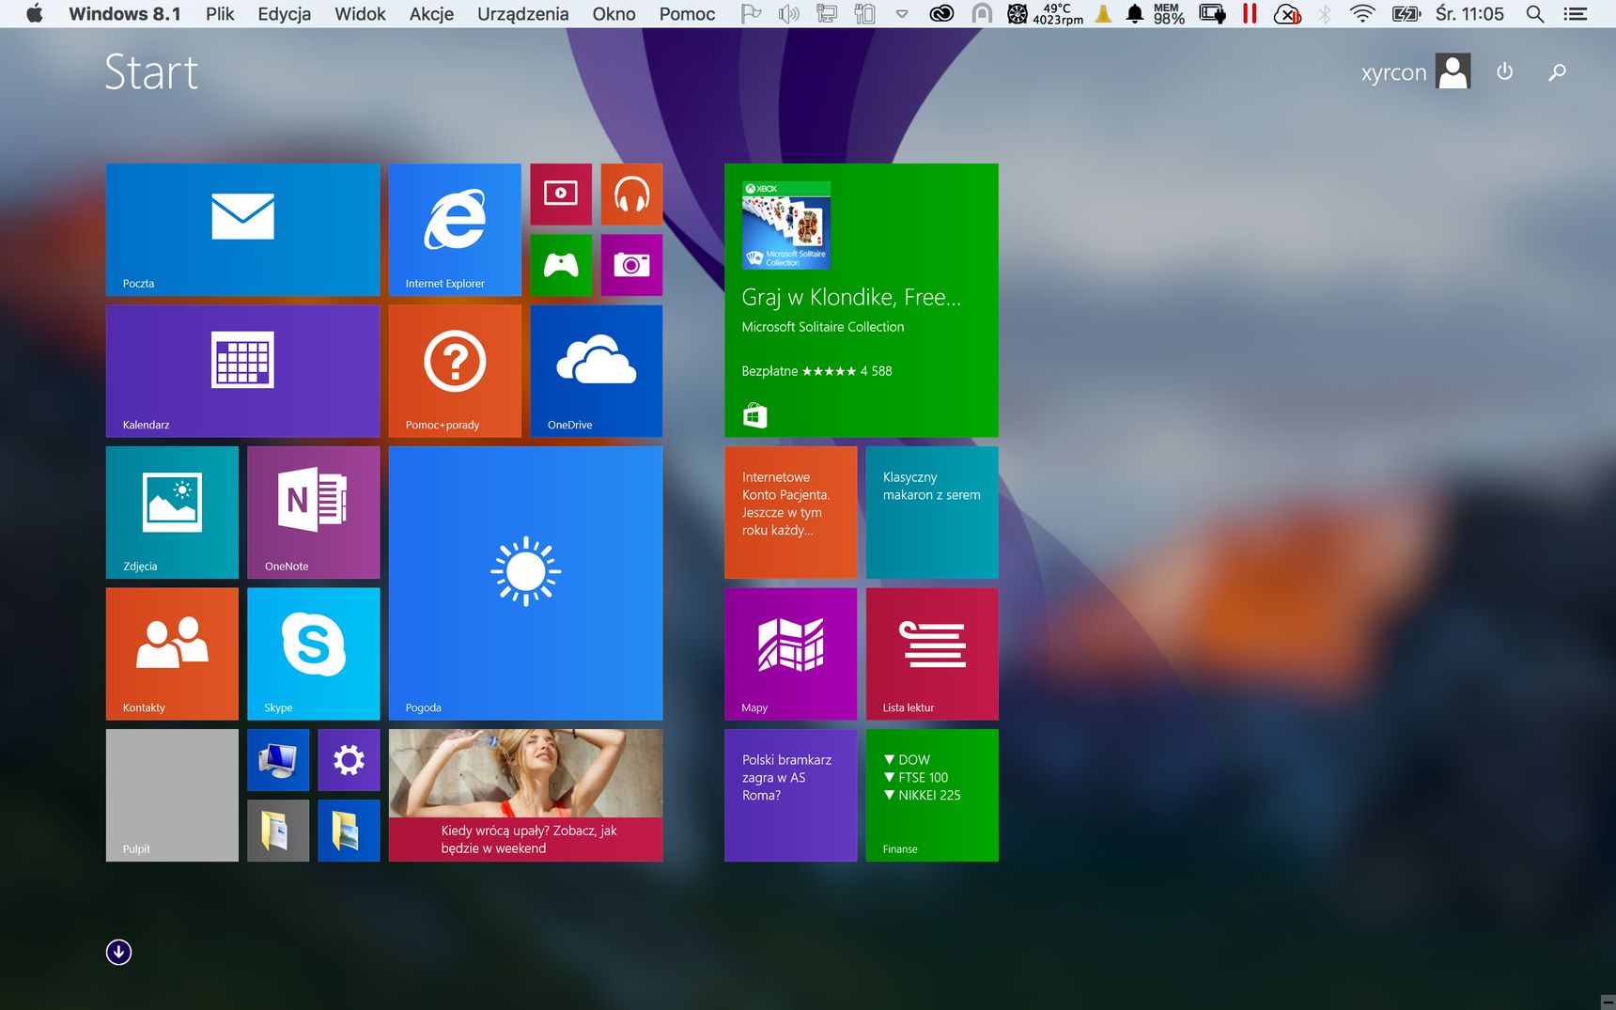
Task: Launch the Skype tile
Action: [x=314, y=654]
